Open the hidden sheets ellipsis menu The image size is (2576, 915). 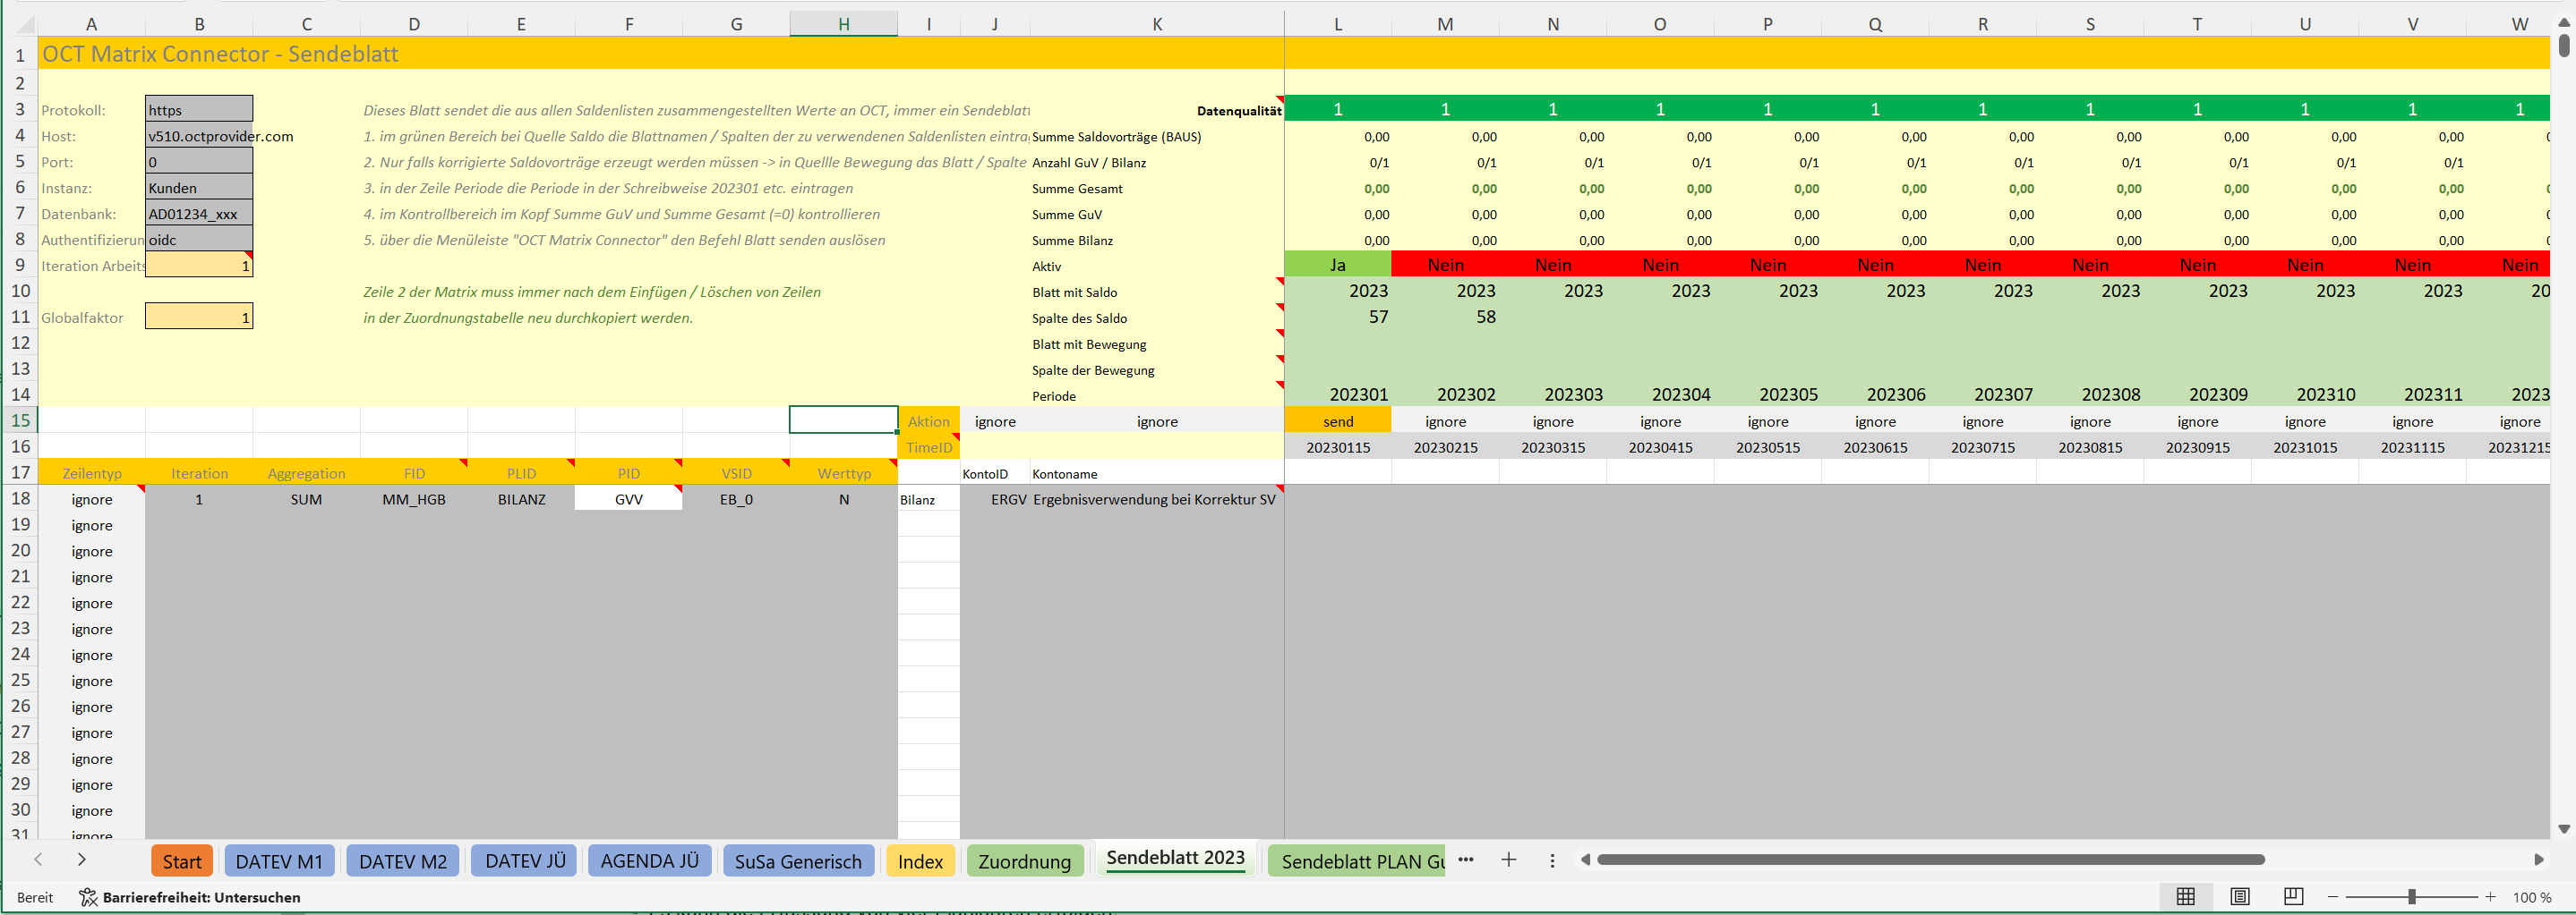[x=1466, y=859]
